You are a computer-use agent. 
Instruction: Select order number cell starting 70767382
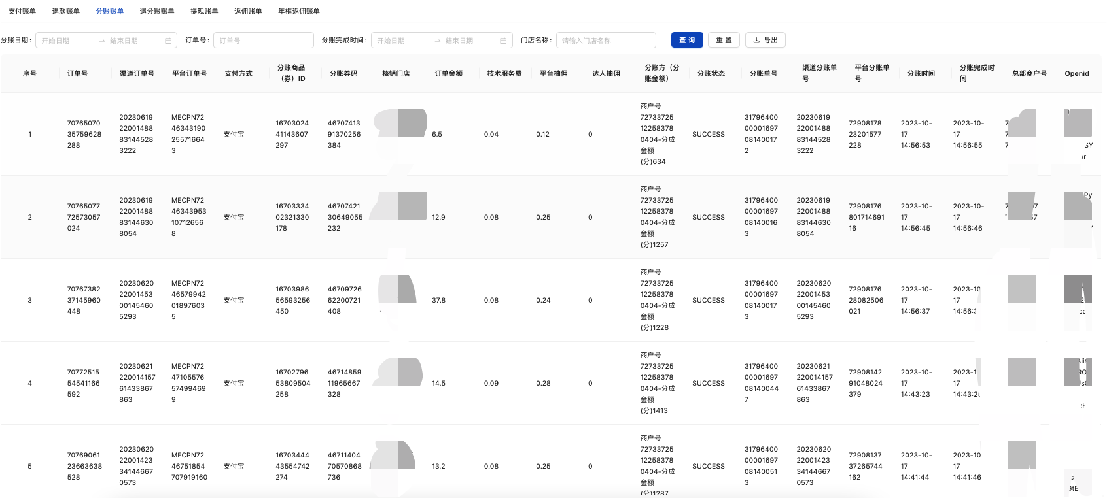84,300
